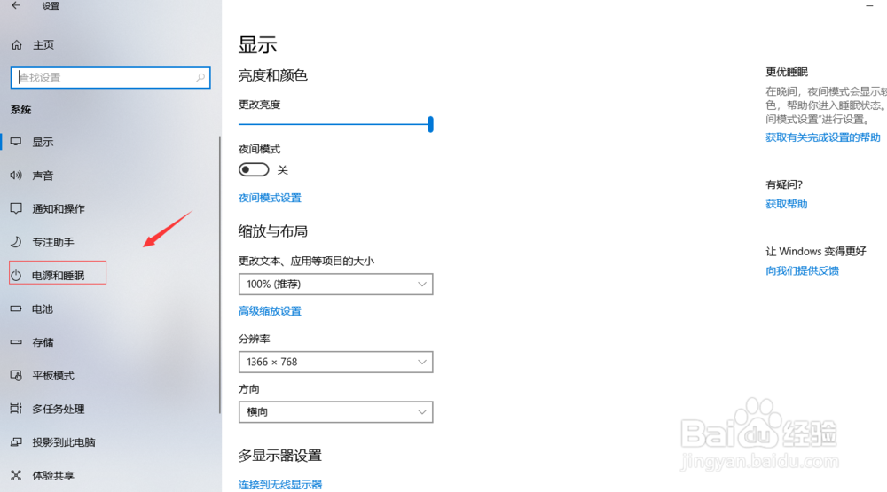Expand the 1366 × 768 resolution dropdown
This screenshot has width=887, height=492.
tap(335, 363)
